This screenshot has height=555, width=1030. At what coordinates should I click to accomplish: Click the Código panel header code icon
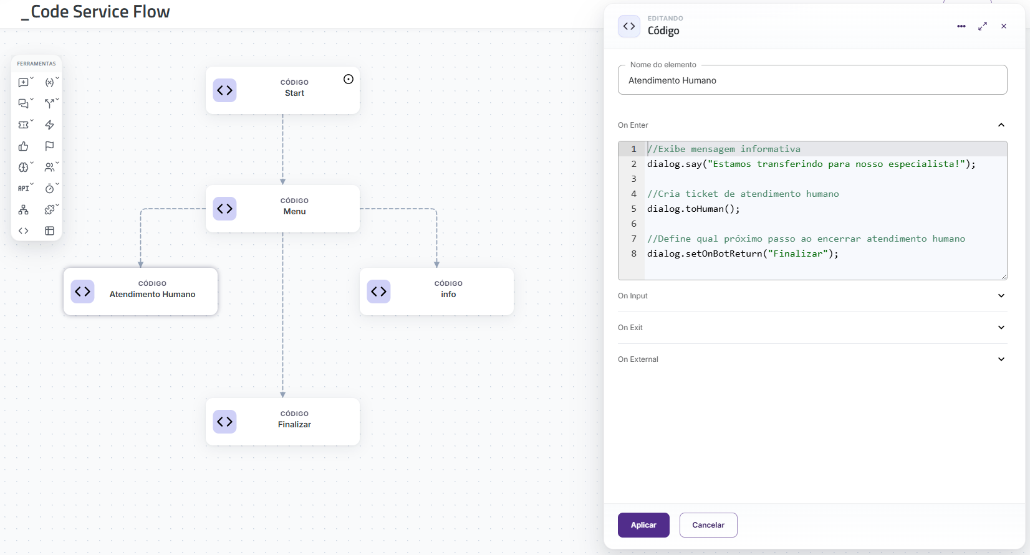coord(629,26)
